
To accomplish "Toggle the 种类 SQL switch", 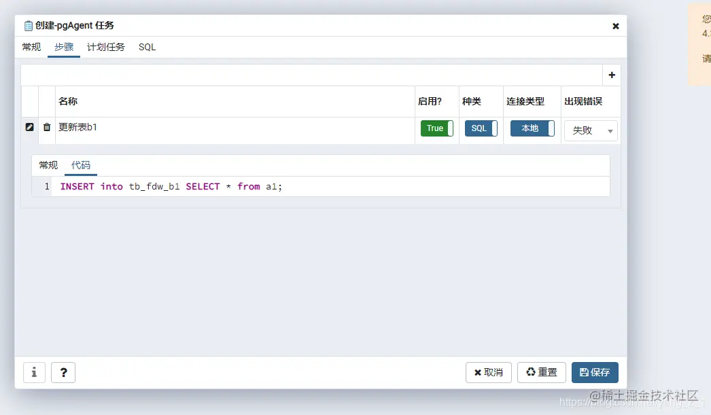I will click(x=481, y=128).
